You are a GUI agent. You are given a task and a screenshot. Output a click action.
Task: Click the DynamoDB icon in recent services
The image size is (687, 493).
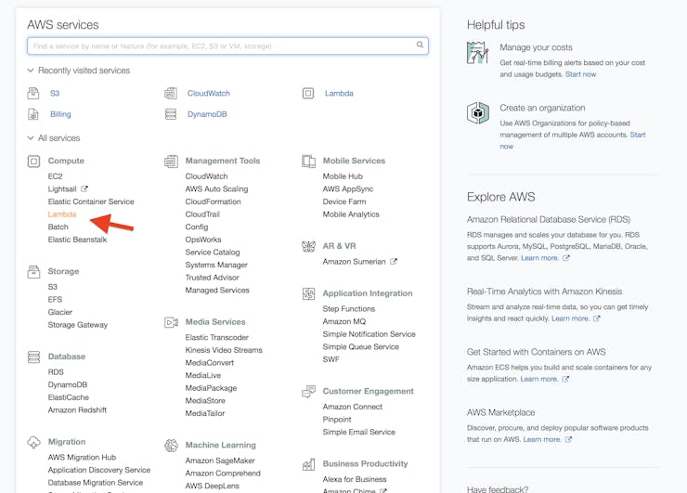coord(171,114)
